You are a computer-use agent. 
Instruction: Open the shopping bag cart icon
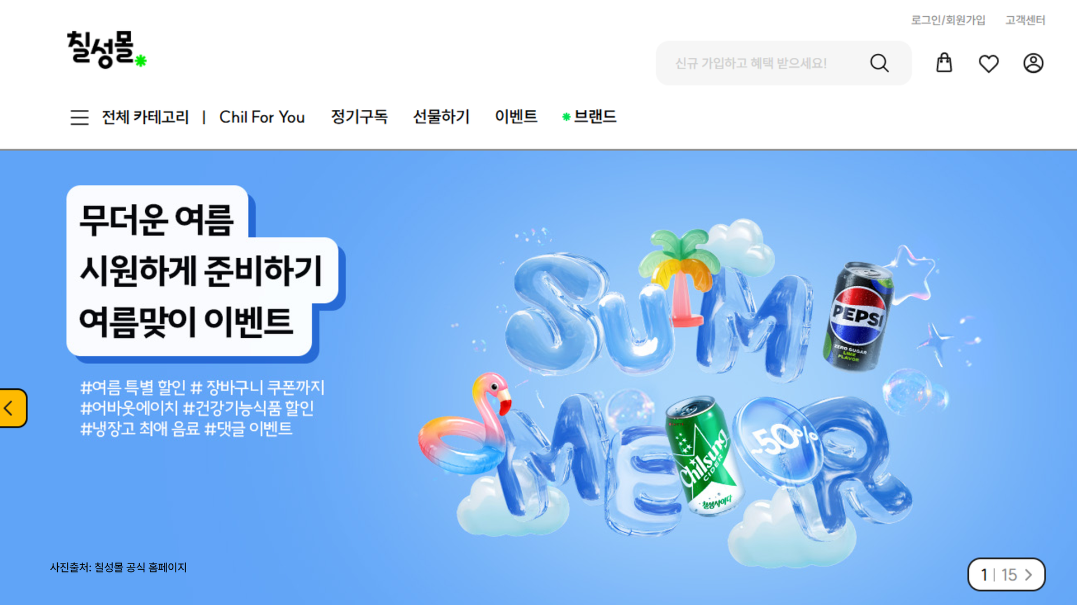coord(944,63)
